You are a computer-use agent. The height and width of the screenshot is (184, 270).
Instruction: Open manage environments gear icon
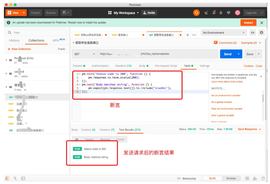coord(261,33)
